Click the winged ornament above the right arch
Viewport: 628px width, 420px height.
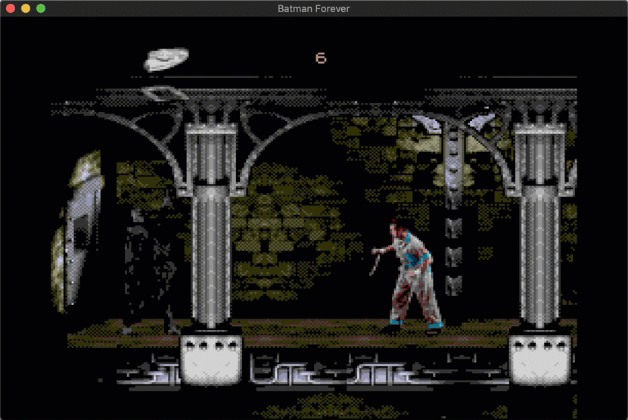pyautogui.click(x=452, y=121)
